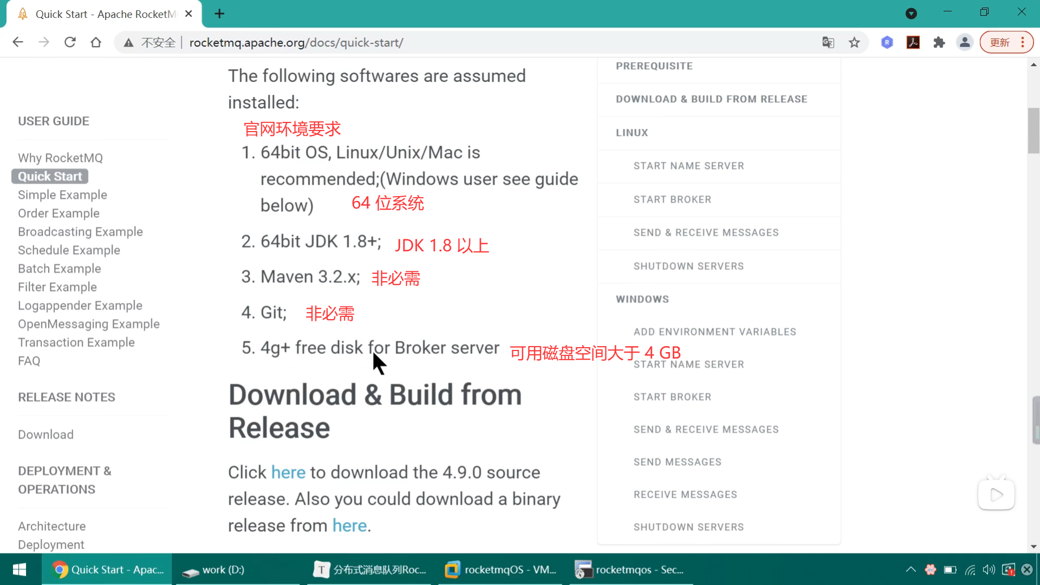
Task: Jump to the START BROKER section under Linux
Action: [672, 199]
